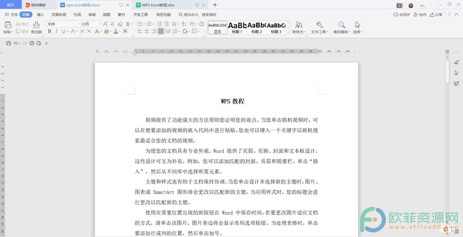Open the New Style (新样式) dropdown
Viewport: 463px width, 237px height.
click(299, 32)
